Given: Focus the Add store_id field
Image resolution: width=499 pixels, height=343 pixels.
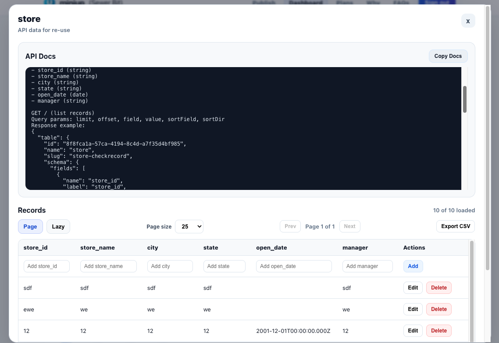Looking at the screenshot, I should [46, 266].
